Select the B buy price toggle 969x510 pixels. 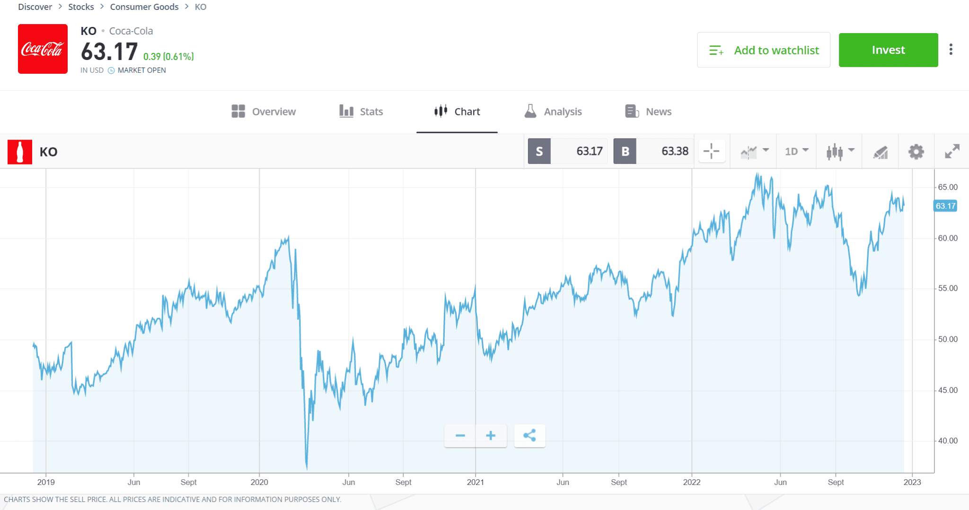(625, 151)
